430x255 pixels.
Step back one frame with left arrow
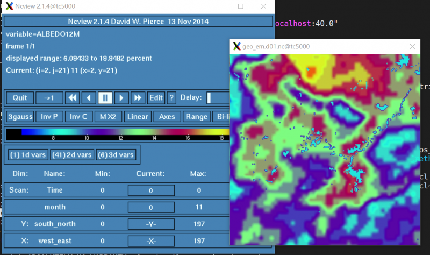tap(89, 97)
